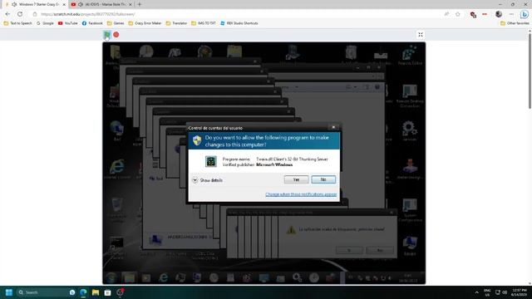
Task: Open Microsoft Edge from the taskbar
Action: pyautogui.click(x=83, y=292)
